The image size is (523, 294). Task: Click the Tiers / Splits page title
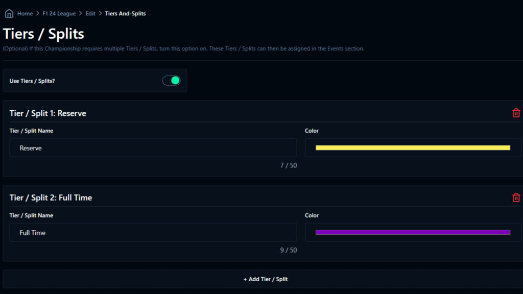click(43, 34)
